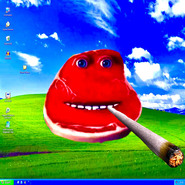The image size is (185, 185).
Task: Click the second quick launch icon
Action: [x=22, y=182]
